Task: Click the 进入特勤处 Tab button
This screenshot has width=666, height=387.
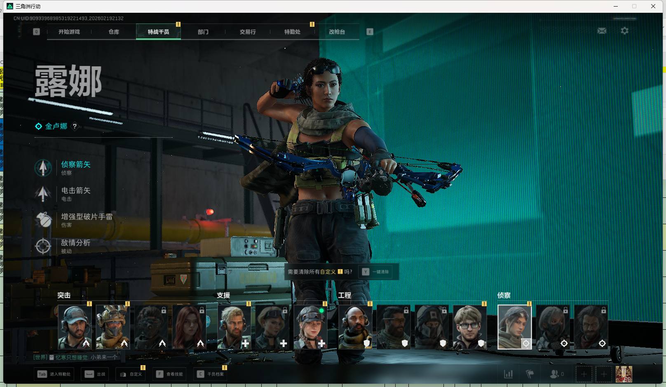Action: click(54, 374)
